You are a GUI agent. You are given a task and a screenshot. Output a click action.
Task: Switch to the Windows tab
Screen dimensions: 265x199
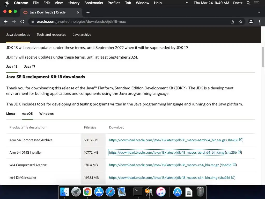[47, 113]
